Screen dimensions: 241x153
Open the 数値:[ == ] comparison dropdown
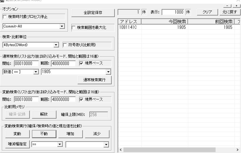pyautogui.click(x=36, y=72)
